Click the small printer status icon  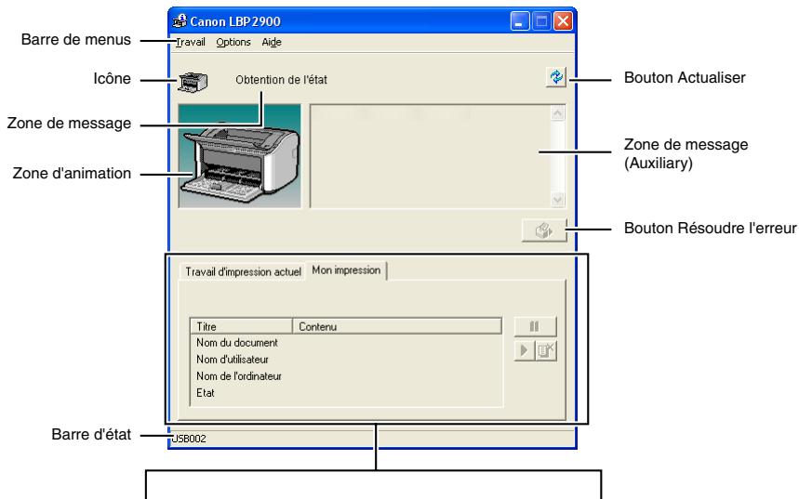(x=193, y=82)
